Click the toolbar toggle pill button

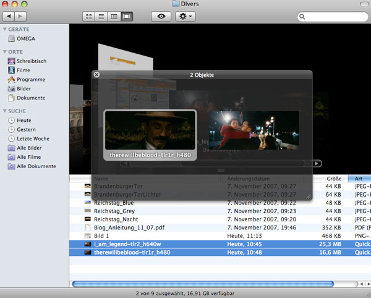coord(365,4)
